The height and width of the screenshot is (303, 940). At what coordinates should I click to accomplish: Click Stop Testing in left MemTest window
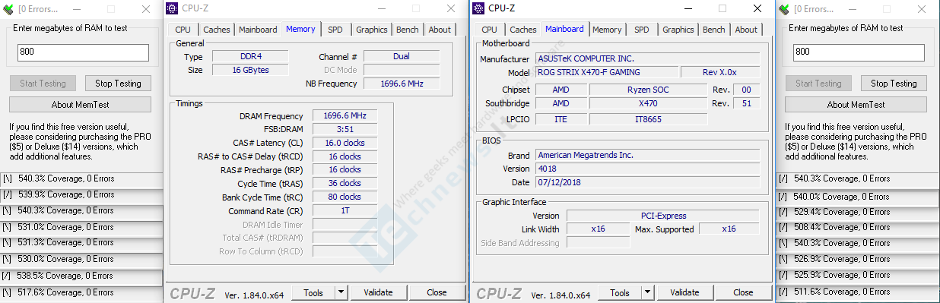click(118, 84)
